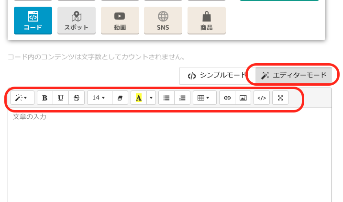Clear formatting with the eraser icon
Screen dimensions: 343x202
tap(120, 98)
